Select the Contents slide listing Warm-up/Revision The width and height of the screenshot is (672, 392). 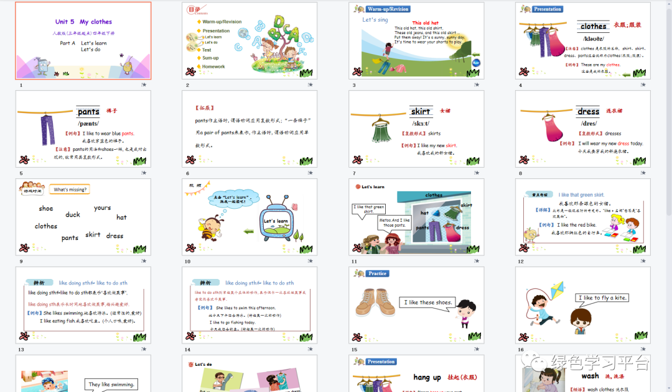(250, 40)
